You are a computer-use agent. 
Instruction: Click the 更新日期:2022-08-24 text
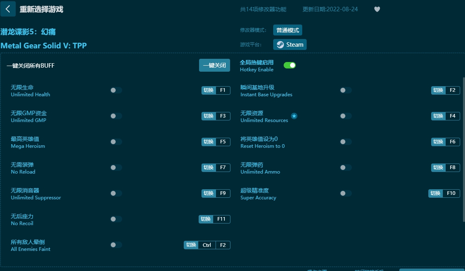tap(330, 9)
